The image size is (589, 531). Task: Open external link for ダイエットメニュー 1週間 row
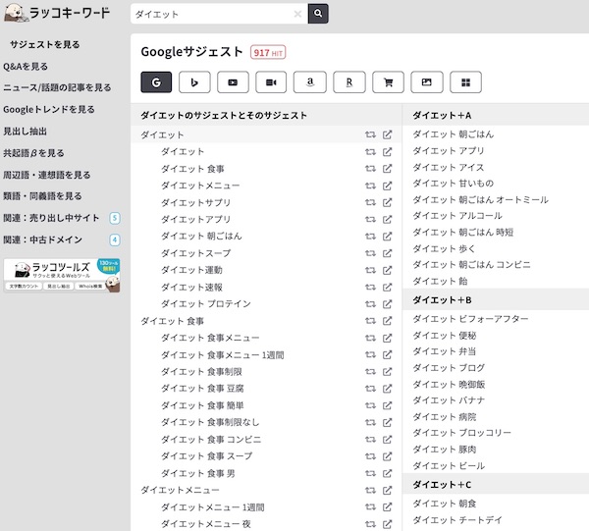(388, 507)
